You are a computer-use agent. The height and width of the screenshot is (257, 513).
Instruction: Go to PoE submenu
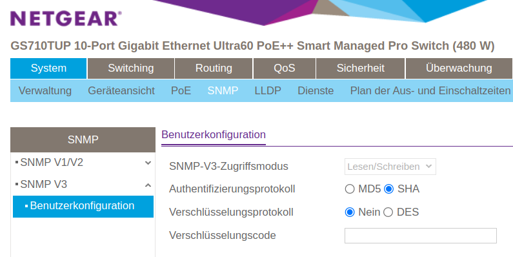[x=181, y=90]
